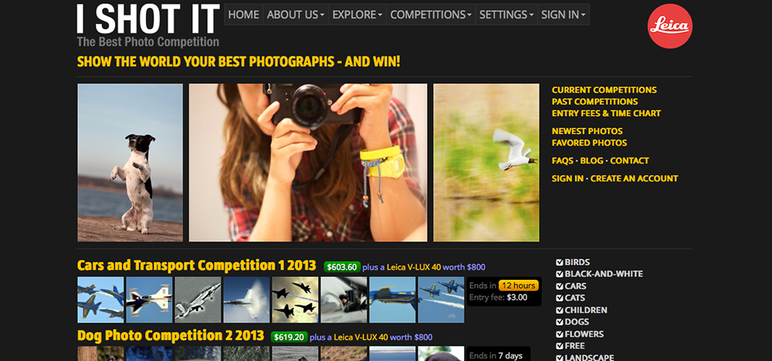
Task: Open the FAQS link
Action: point(562,160)
